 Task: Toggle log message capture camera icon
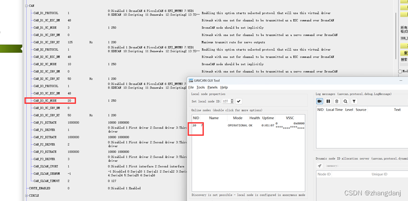click(319, 101)
